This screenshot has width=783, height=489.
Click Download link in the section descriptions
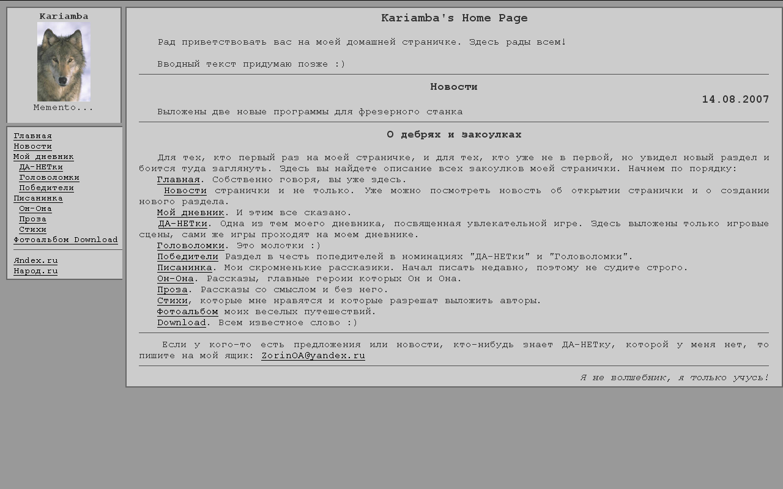(181, 323)
